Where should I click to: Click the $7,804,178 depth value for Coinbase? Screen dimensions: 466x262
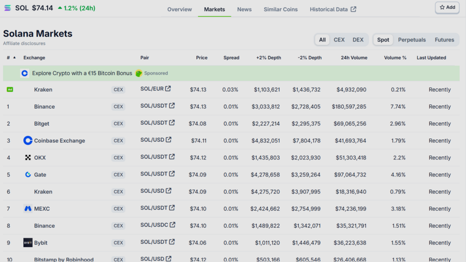(307, 140)
